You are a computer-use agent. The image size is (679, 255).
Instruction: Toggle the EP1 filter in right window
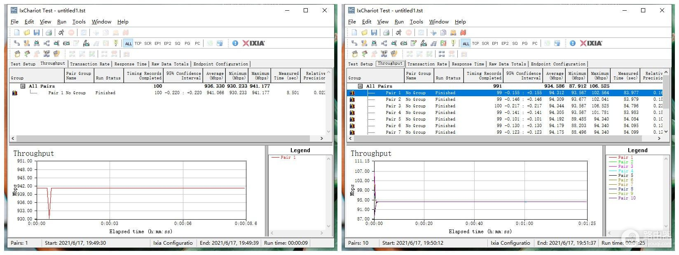[x=495, y=43]
